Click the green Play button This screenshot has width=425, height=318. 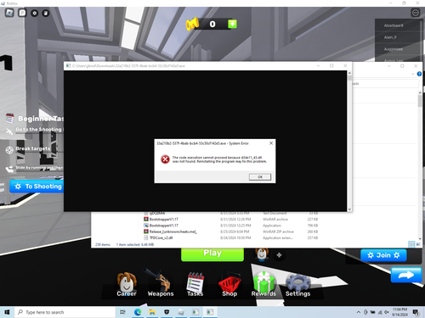212,254
